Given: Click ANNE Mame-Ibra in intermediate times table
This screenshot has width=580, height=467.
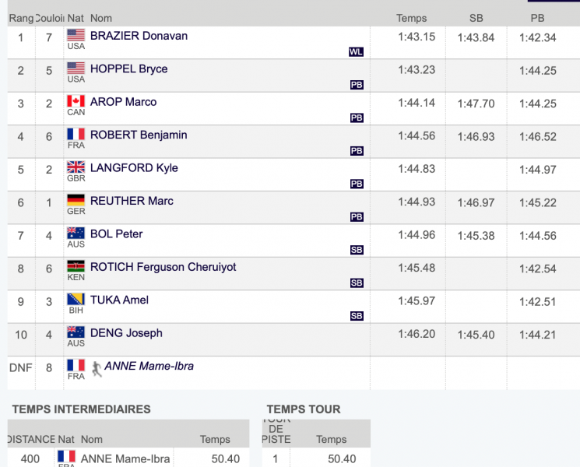Looking at the screenshot, I should coord(125,459).
